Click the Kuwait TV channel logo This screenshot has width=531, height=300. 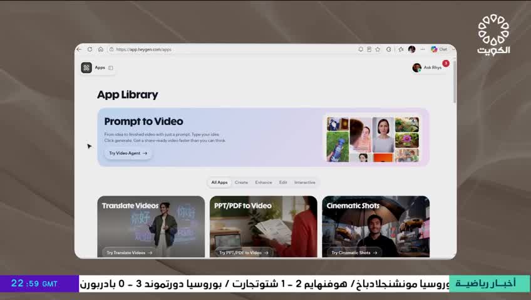(x=493, y=35)
